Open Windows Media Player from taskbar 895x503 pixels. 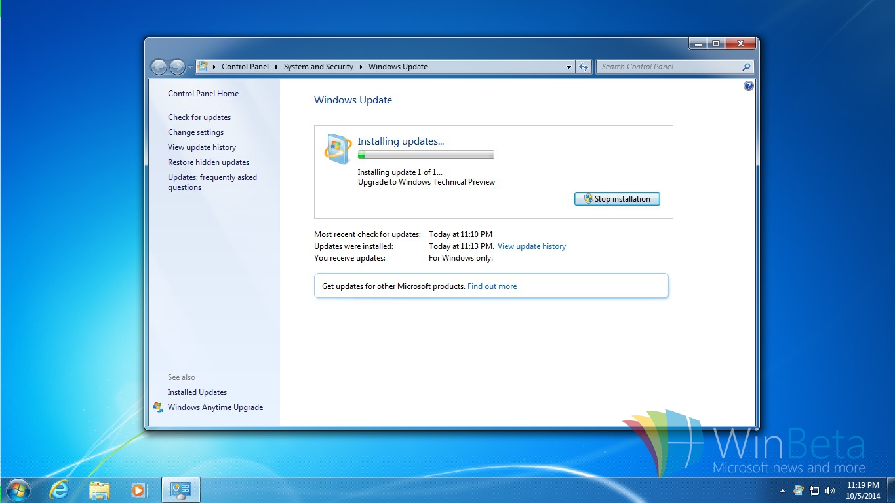point(140,490)
